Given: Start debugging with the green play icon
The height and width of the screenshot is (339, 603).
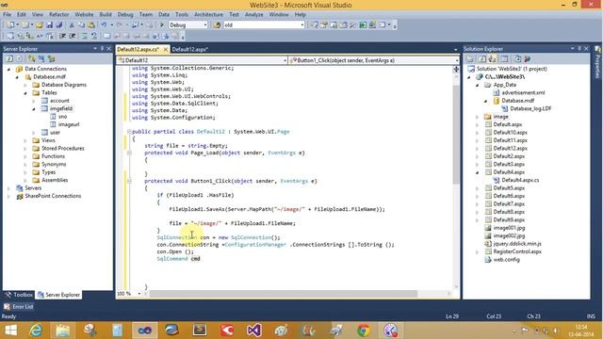Looking at the screenshot, I should 162,25.
